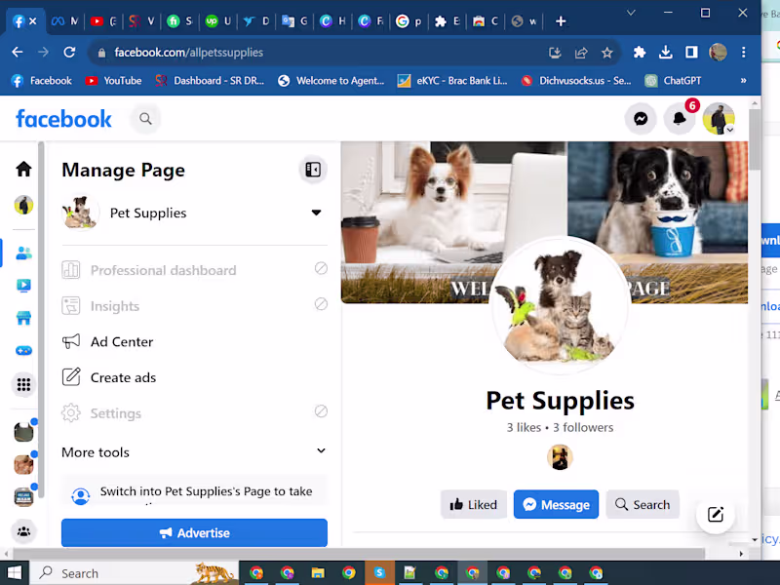780x585 pixels.
Task: Open Chrome profile avatar
Action: point(718,53)
